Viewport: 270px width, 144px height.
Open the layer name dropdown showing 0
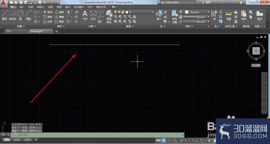133,12
